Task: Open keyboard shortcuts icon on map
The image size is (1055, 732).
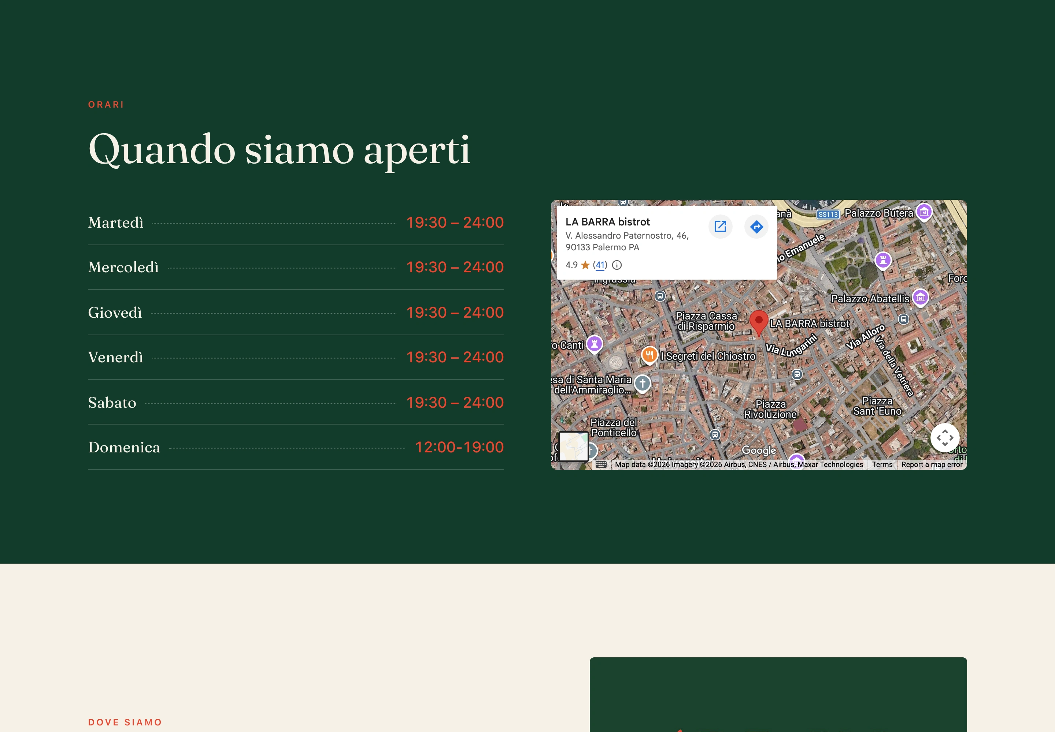Action: click(601, 464)
